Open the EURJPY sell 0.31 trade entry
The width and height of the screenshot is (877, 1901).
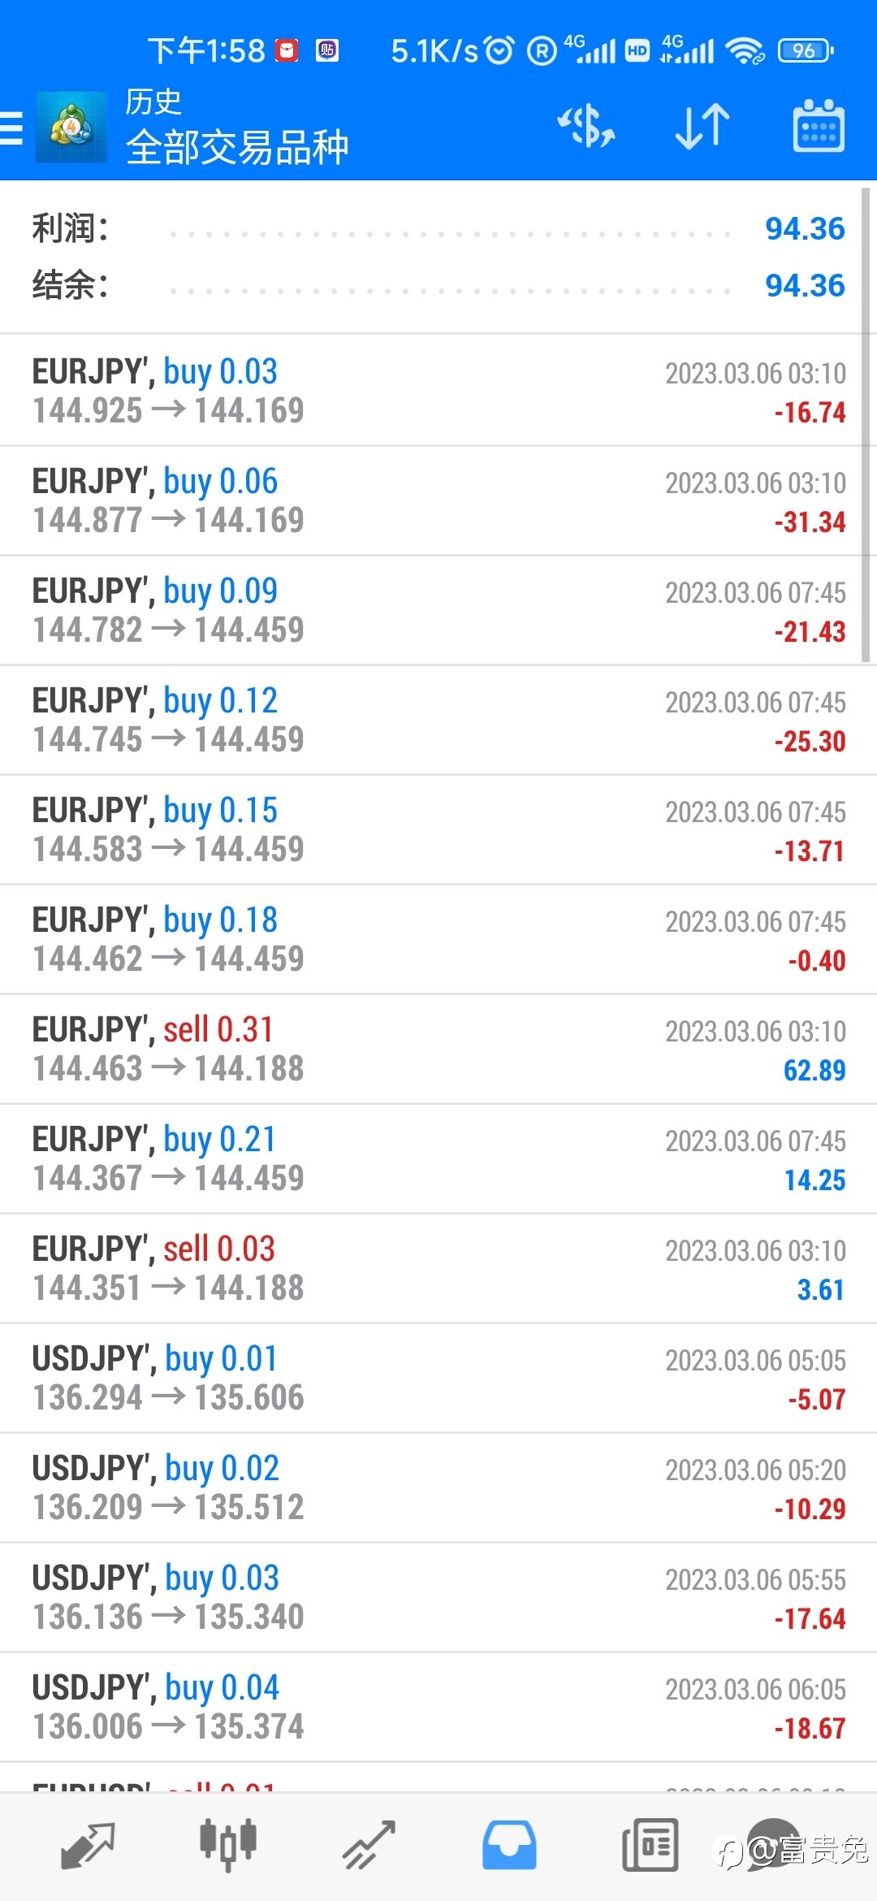coord(438,1049)
